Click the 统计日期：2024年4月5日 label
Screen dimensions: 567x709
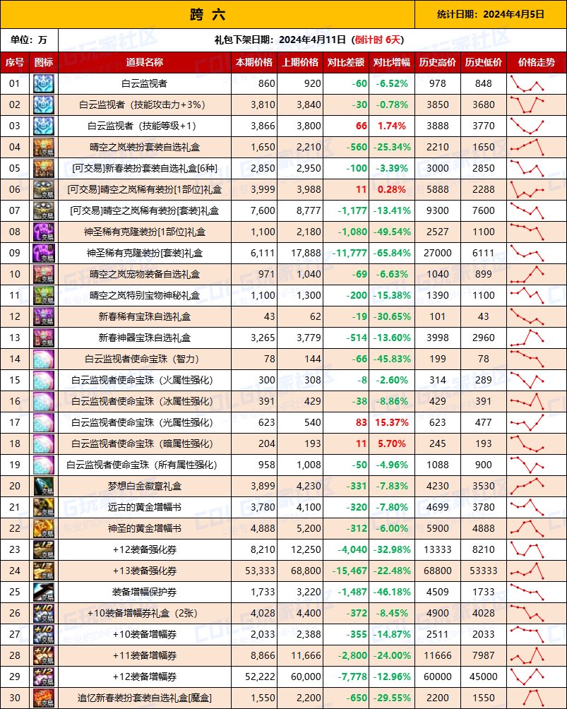click(x=491, y=14)
